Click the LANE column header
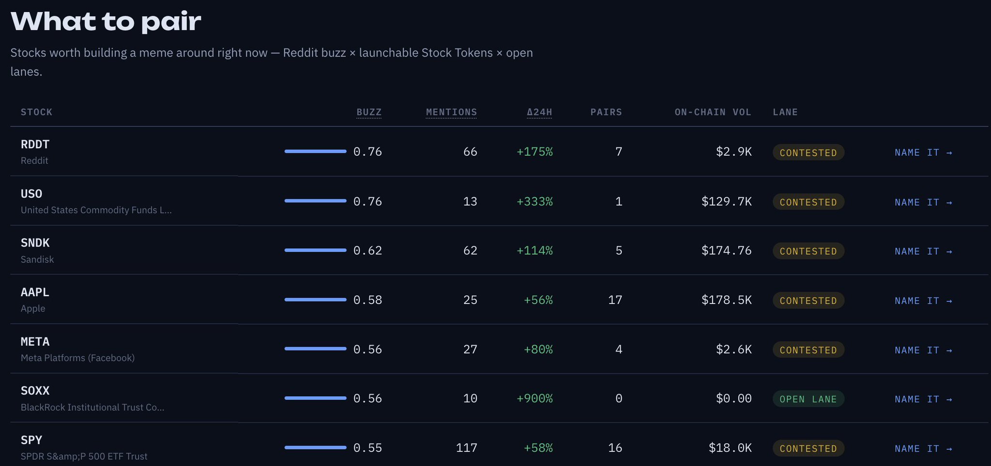The image size is (991, 466). point(785,112)
